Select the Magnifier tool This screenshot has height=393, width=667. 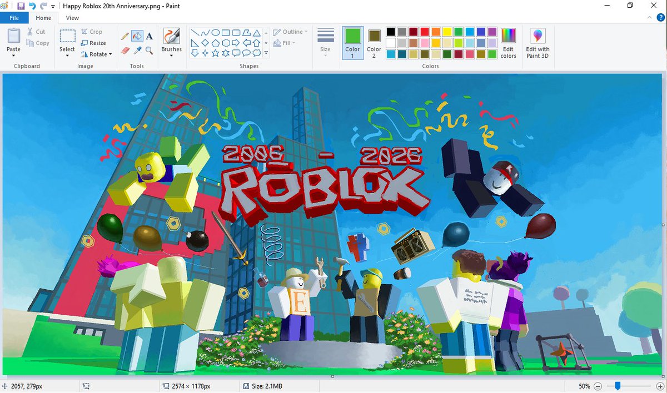[x=149, y=51]
